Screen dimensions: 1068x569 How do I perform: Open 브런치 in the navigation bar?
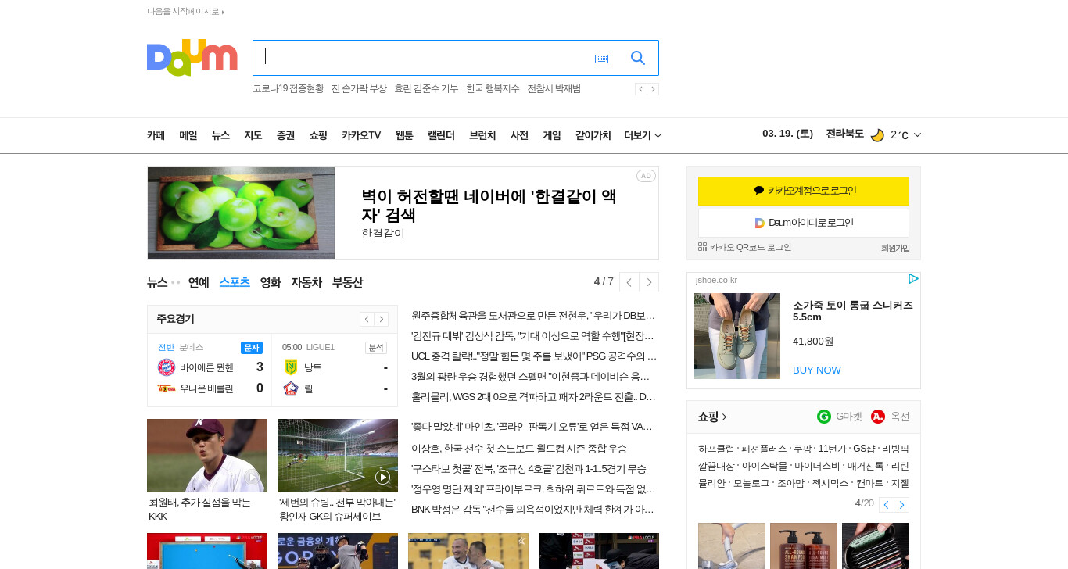coord(482,135)
